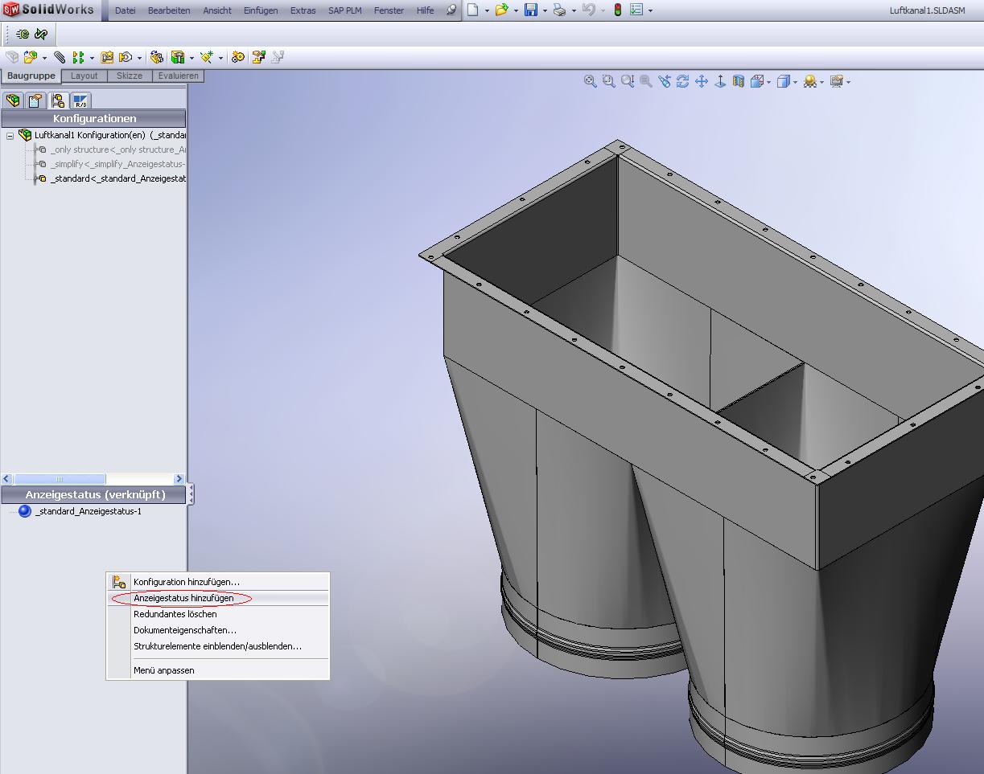Click the zoom to fit magnifier icon
Screen dimensions: 984x774
click(x=591, y=81)
